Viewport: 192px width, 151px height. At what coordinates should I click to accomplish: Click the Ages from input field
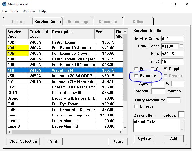[x=158, y=83]
